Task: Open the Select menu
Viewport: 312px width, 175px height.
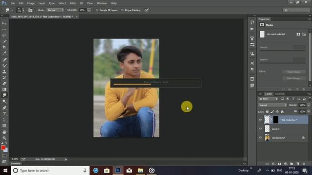Action: click(x=62, y=3)
